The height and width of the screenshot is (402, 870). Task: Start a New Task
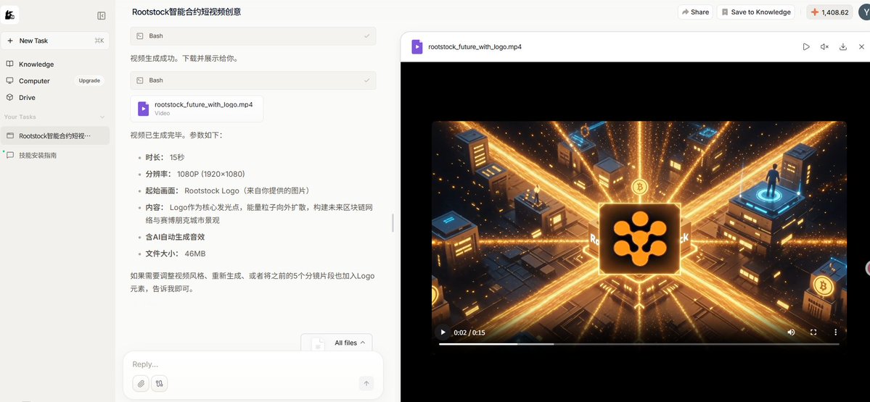[55, 41]
